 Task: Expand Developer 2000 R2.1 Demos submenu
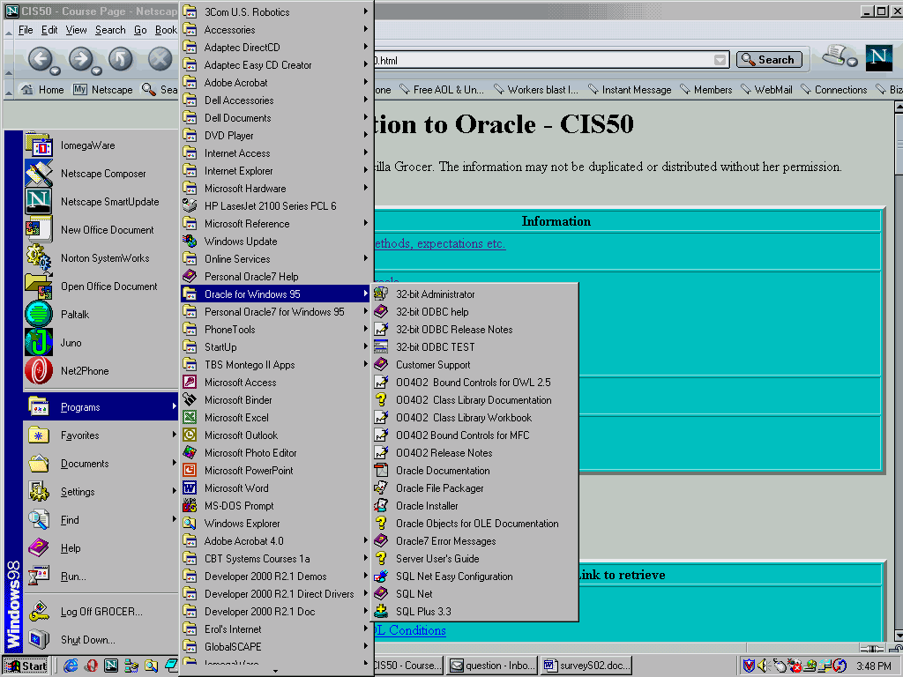tap(276, 577)
